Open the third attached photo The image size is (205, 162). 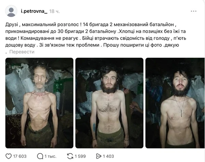pyautogui.click(x=175, y=103)
